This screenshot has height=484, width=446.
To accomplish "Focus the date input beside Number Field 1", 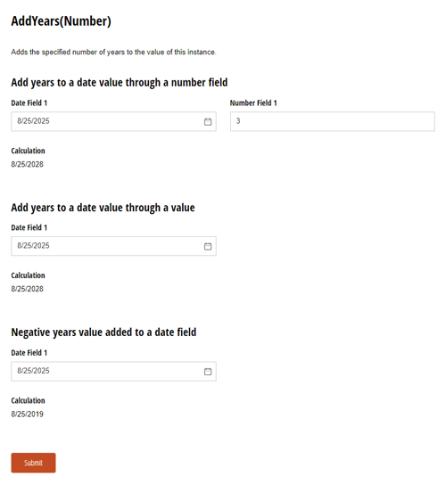I will point(113,121).
